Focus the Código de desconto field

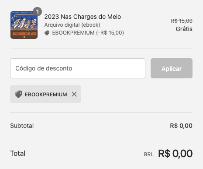click(78, 68)
